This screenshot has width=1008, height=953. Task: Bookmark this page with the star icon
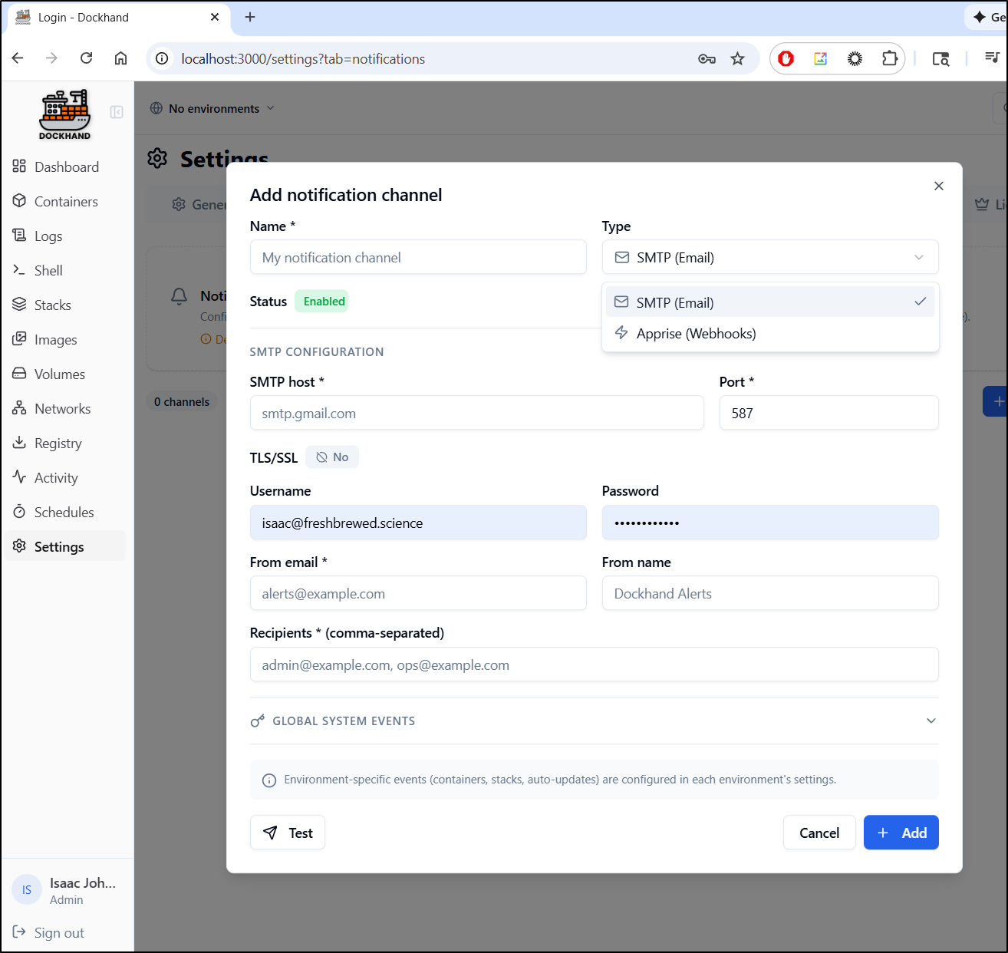coord(737,59)
